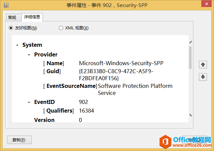The height and width of the screenshot is (151, 214).
Task: Click the down arrow next event button
Action: point(203,77)
